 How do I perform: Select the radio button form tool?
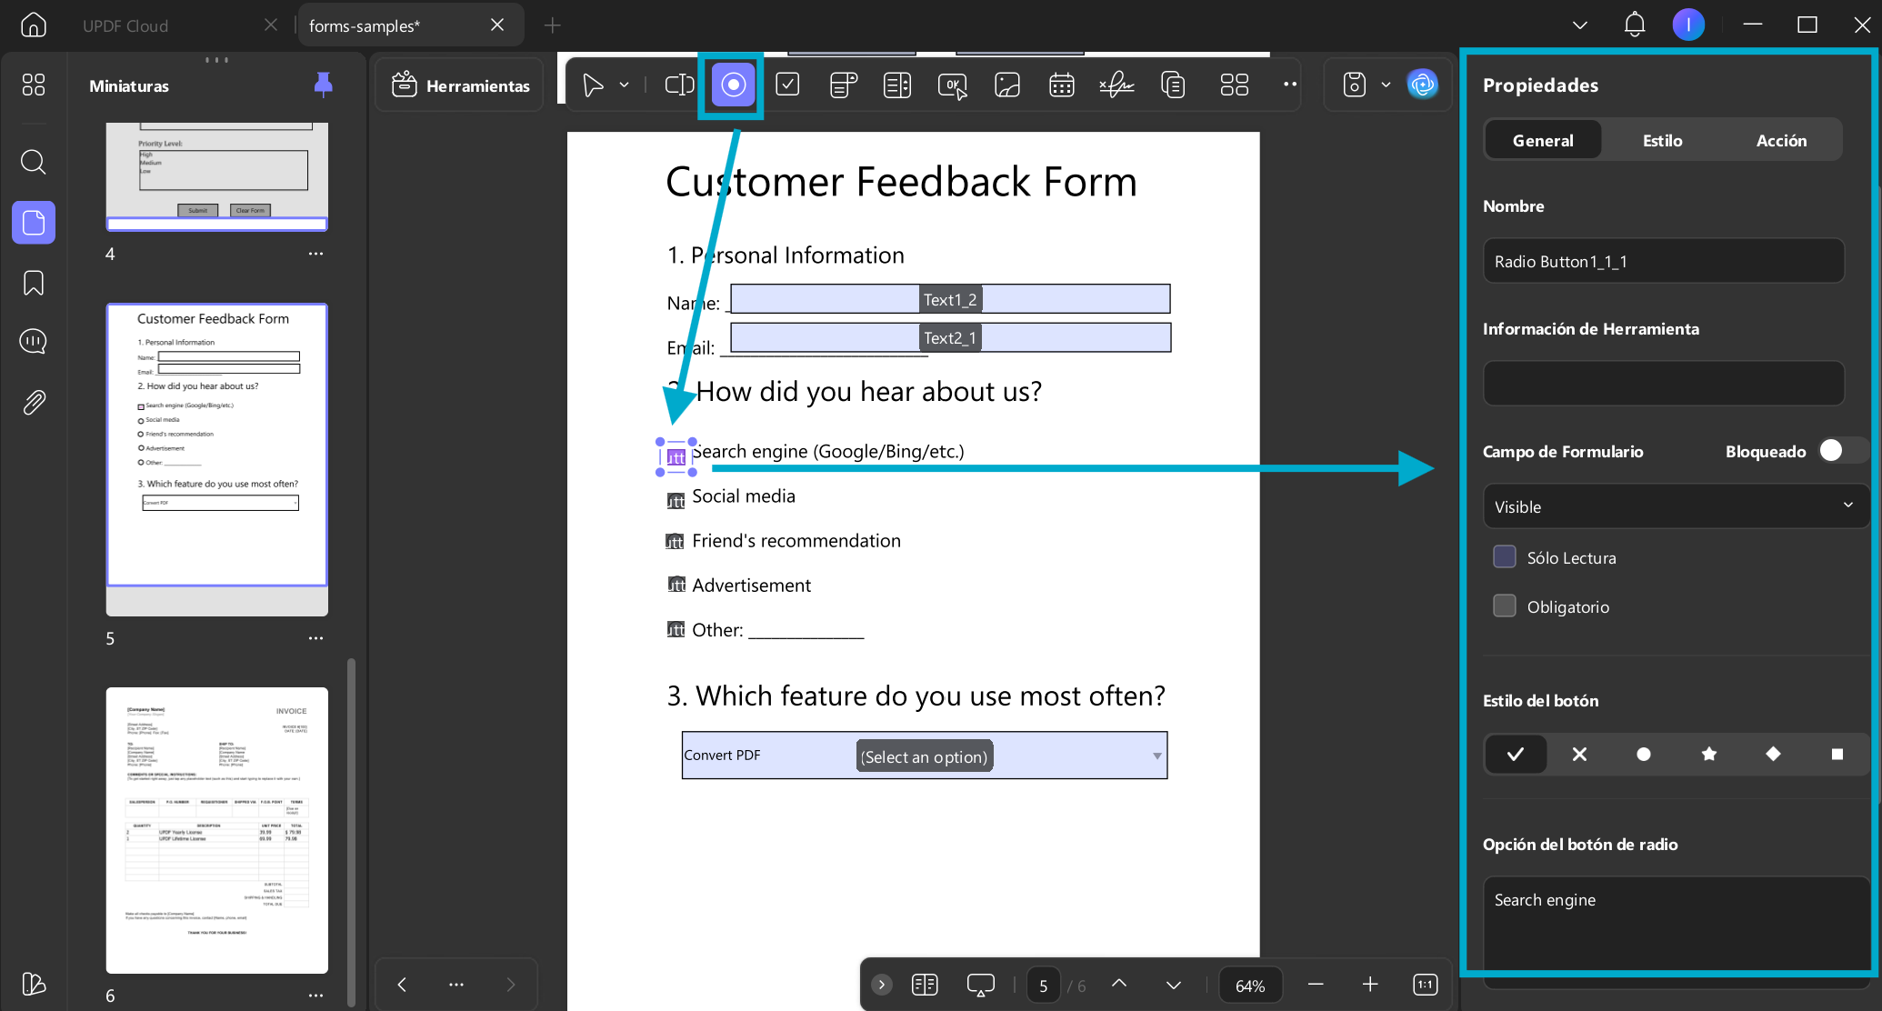point(733,85)
